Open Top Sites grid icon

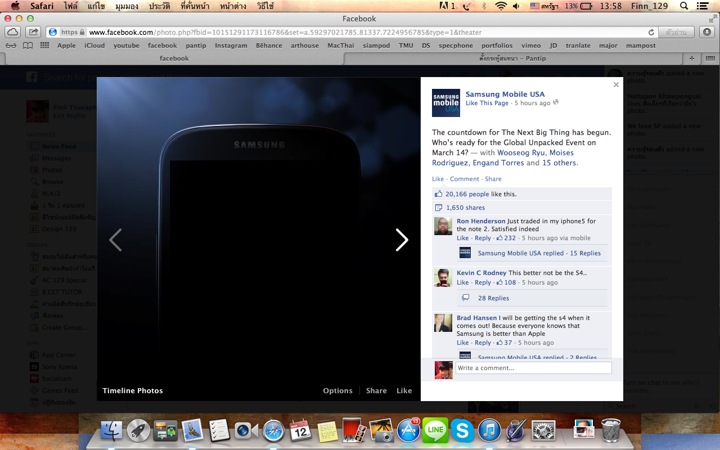point(44,46)
